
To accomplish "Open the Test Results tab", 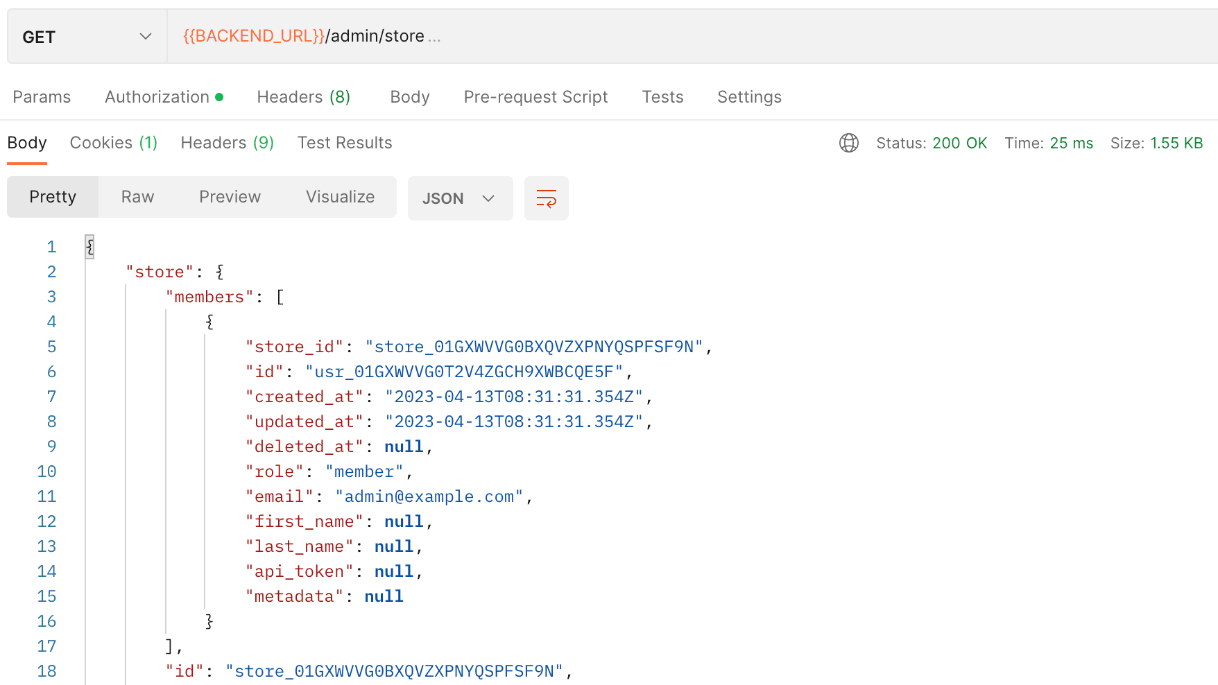I will pyautogui.click(x=345, y=143).
